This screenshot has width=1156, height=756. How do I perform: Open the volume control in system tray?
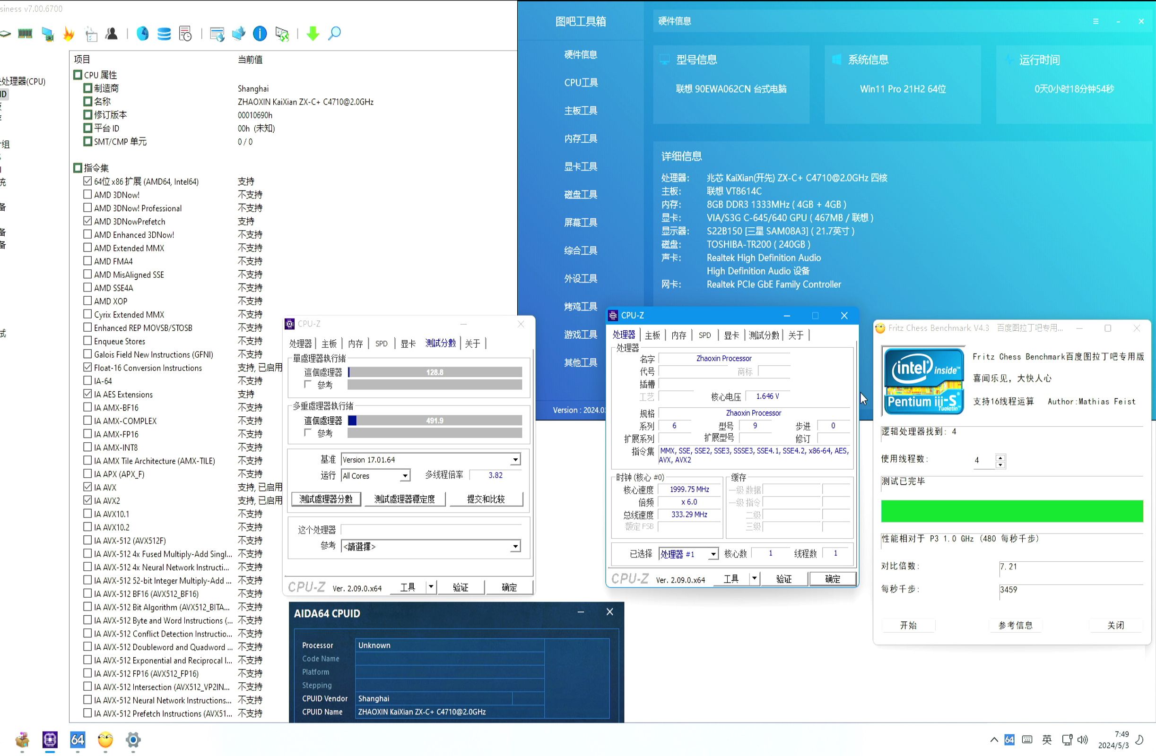pos(1083,740)
